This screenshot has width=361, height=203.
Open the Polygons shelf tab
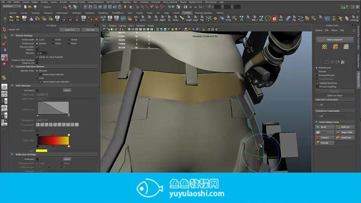coord(48,13)
